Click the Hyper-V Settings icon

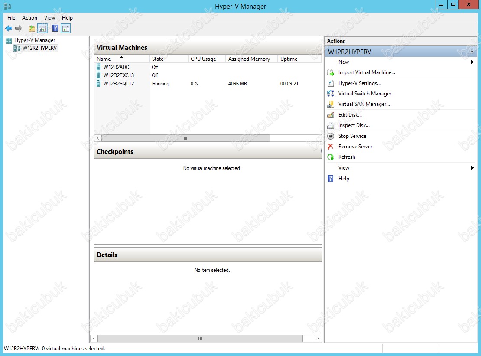click(x=331, y=83)
